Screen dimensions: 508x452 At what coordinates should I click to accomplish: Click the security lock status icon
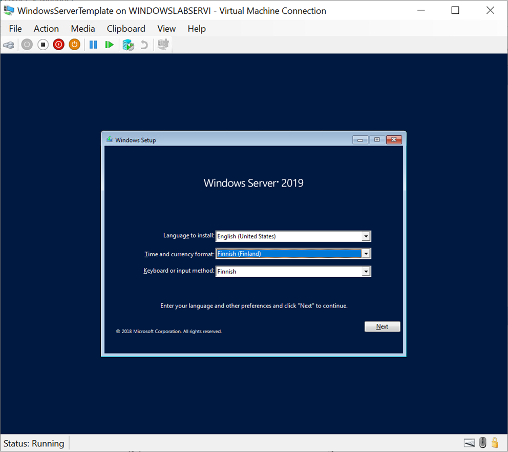[x=495, y=443]
